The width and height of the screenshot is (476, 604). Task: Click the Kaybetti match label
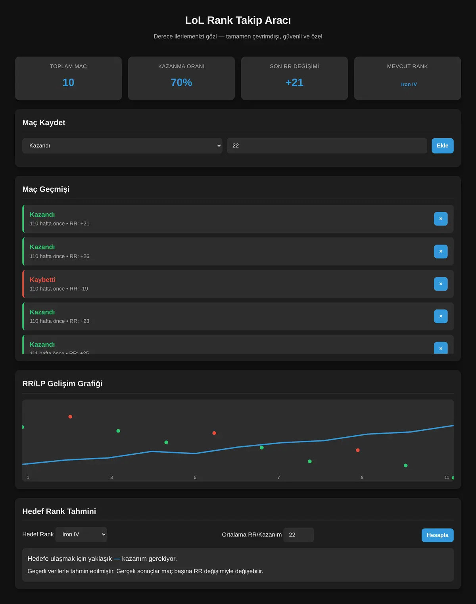pos(42,280)
